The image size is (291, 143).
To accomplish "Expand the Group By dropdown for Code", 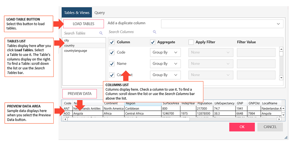I will coord(165,52).
